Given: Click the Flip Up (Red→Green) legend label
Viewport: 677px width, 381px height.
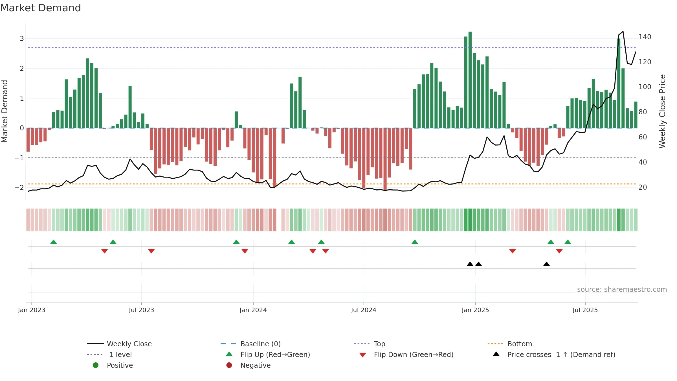Looking at the screenshot, I should (x=275, y=354).
